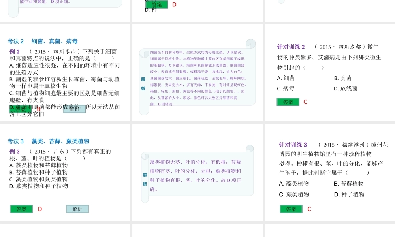Screen dimensions: 395x237
Task: Click the '针对训练 2' title label
Action: point(291,47)
